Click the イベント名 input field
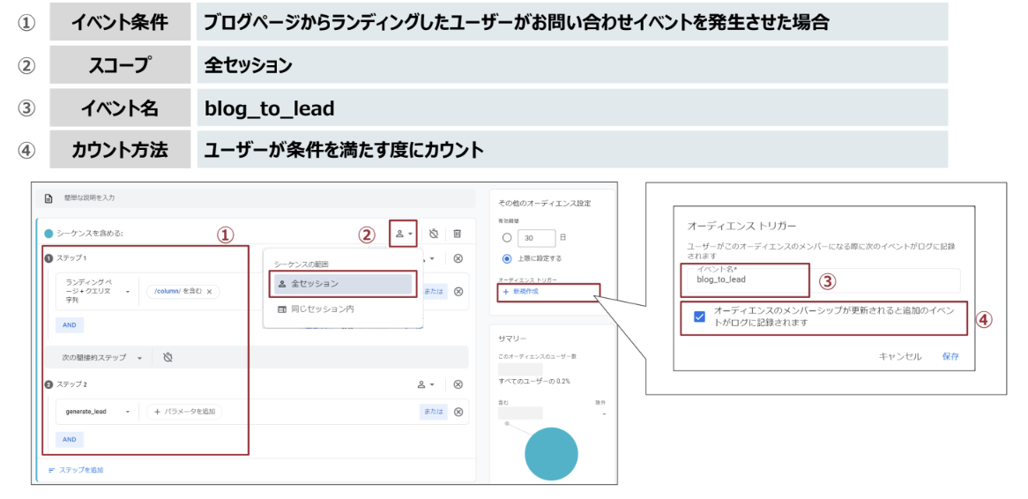This screenshot has height=499, width=1028. 820,280
